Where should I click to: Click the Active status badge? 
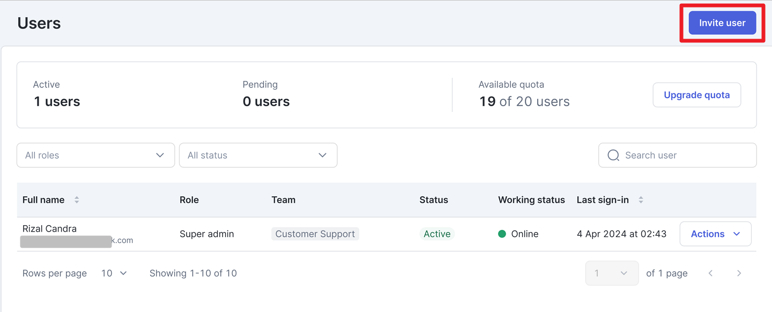tap(437, 234)
